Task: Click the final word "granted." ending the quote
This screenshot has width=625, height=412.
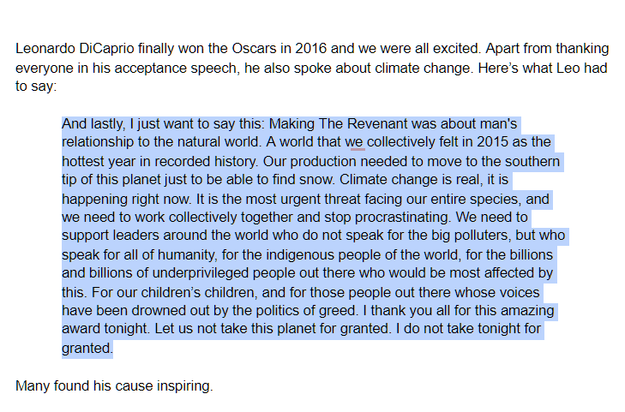Action: (87, 349)
